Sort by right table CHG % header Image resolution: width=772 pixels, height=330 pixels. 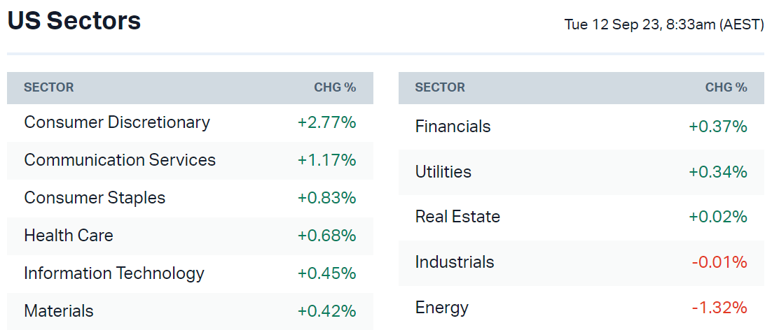click(x=726, y=87)
